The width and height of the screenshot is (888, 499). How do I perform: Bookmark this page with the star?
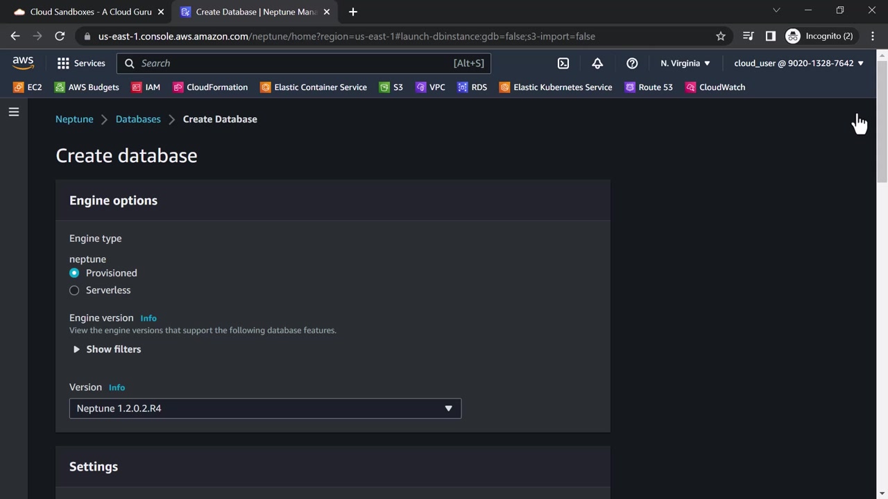click(721, 36)
